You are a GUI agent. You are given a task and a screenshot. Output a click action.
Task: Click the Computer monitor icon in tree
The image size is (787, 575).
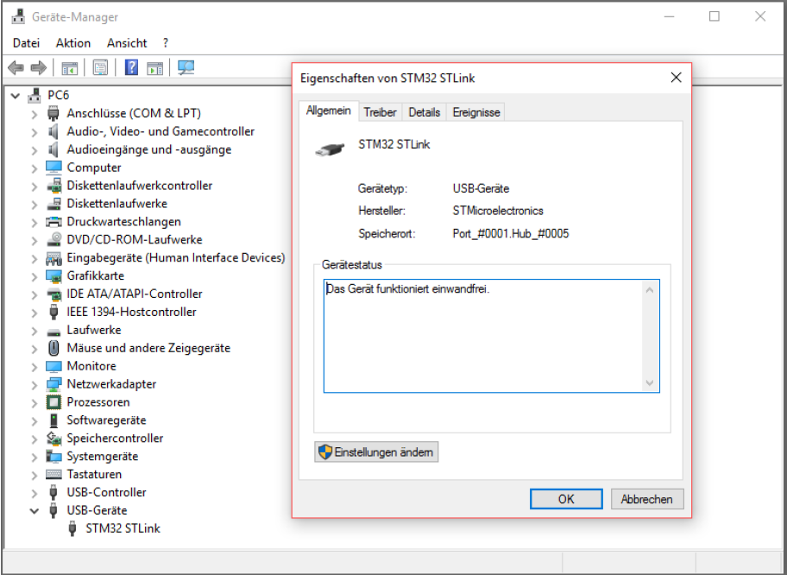point(54,167)
